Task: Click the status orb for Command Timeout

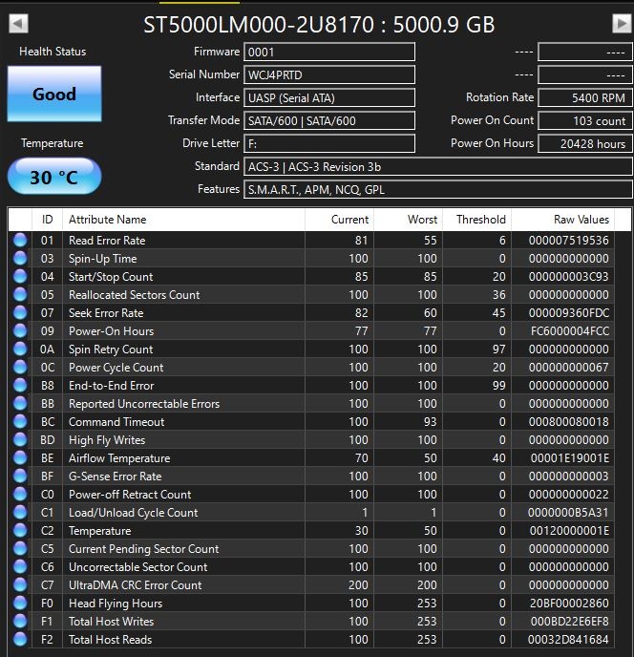Action: click(20, 422)
